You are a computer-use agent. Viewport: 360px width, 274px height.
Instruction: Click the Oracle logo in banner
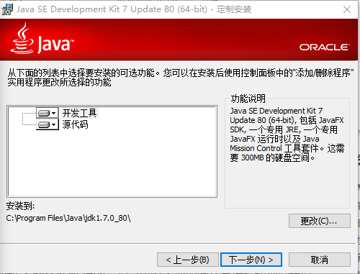325,47
